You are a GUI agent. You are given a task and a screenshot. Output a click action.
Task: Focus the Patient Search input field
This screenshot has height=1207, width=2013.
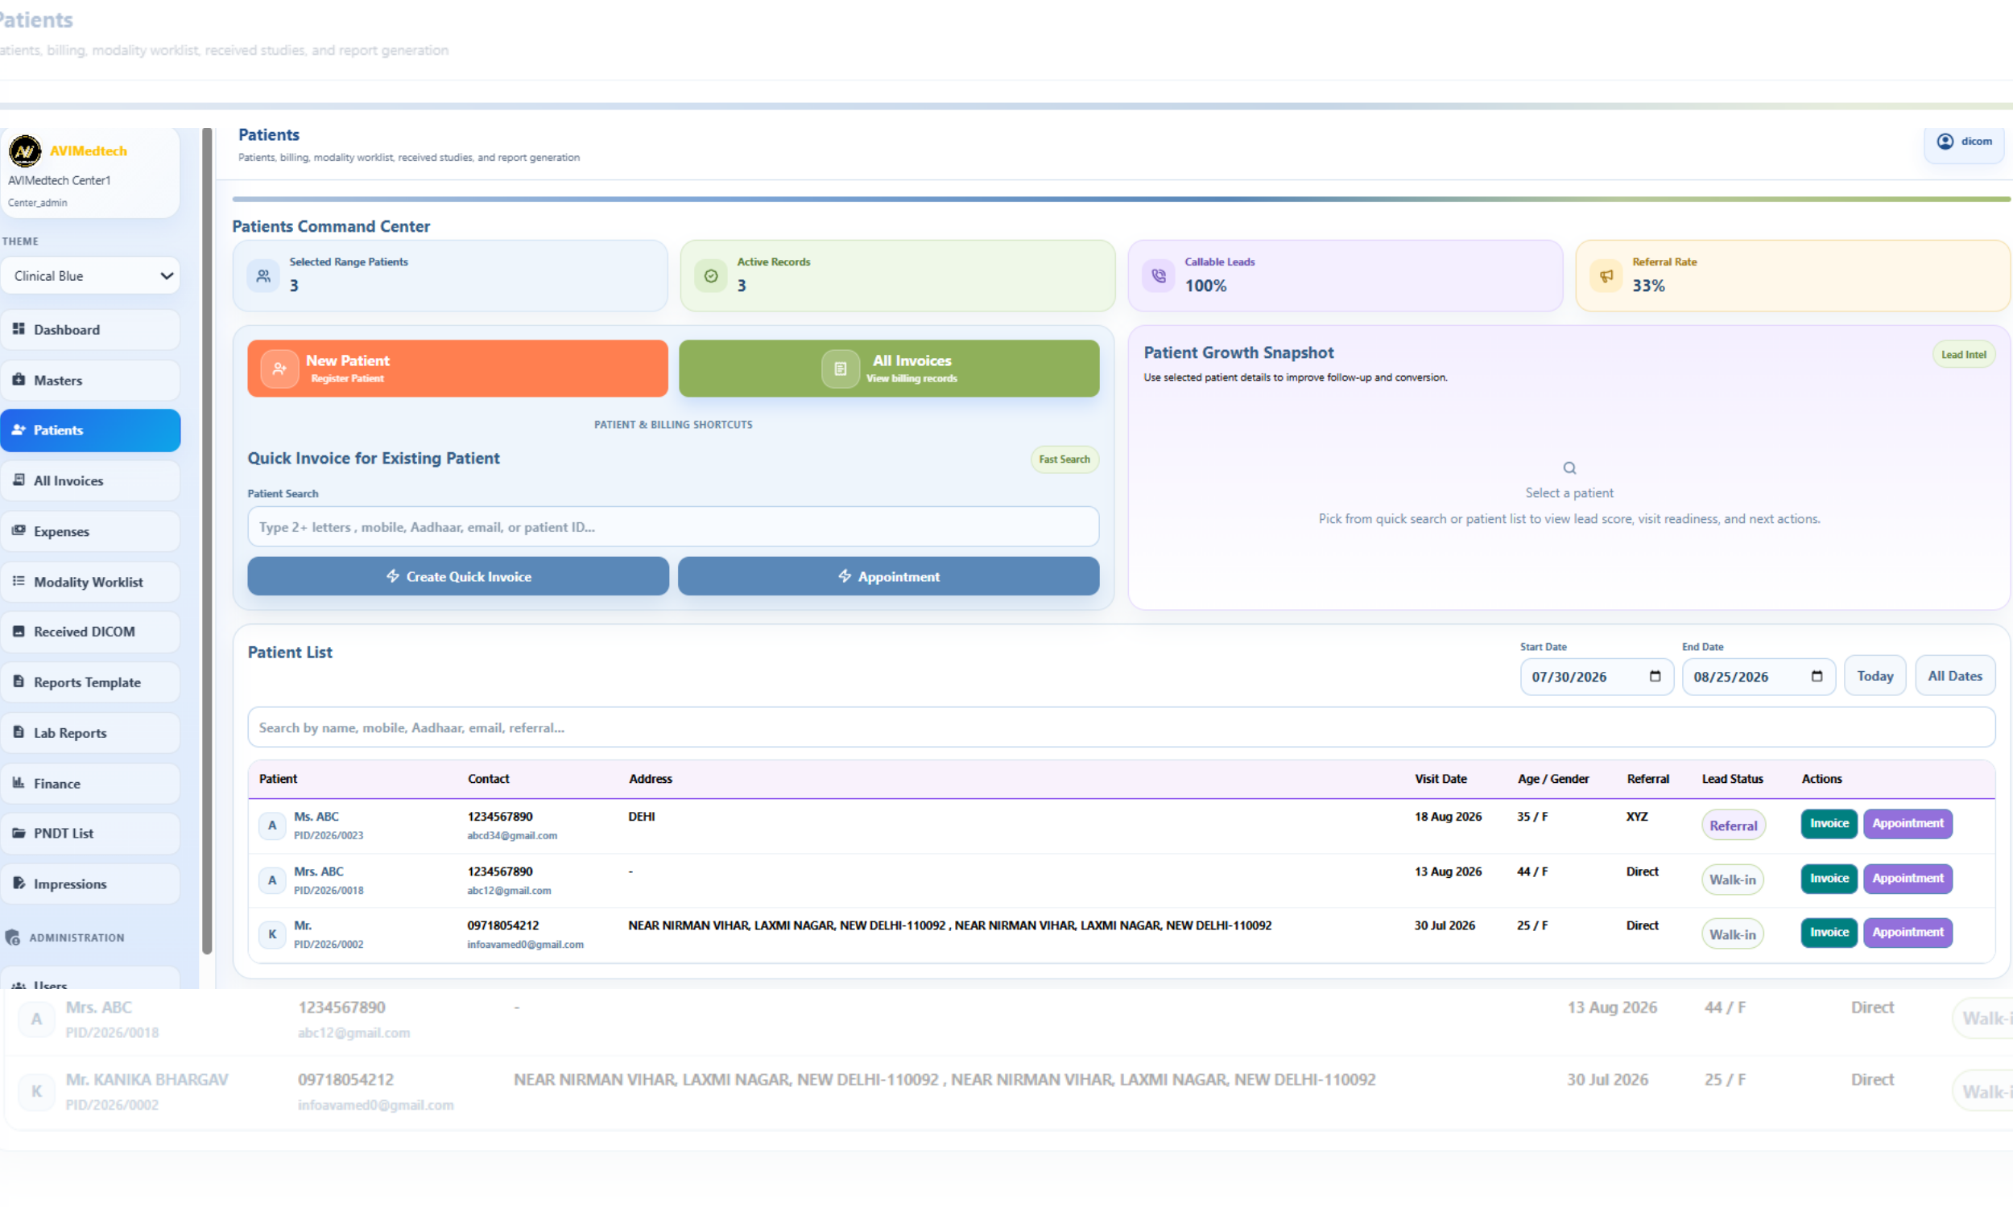click(x=673, y=527)
